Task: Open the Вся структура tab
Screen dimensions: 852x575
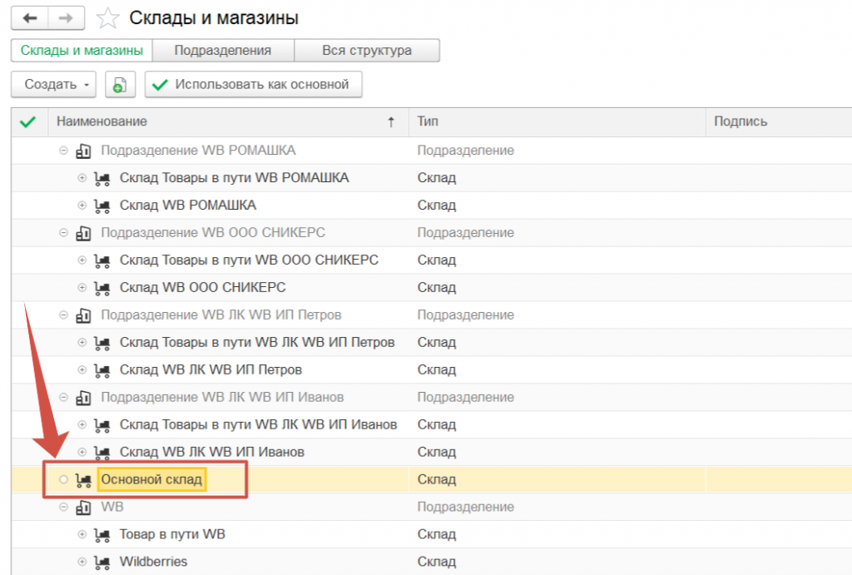Action: [366, 51]
